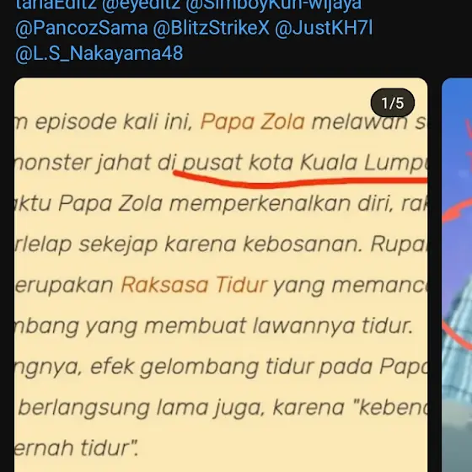
Task: Tap the @SimboyKun-wijaya mention at top
Action: click(x=273, y=5)
